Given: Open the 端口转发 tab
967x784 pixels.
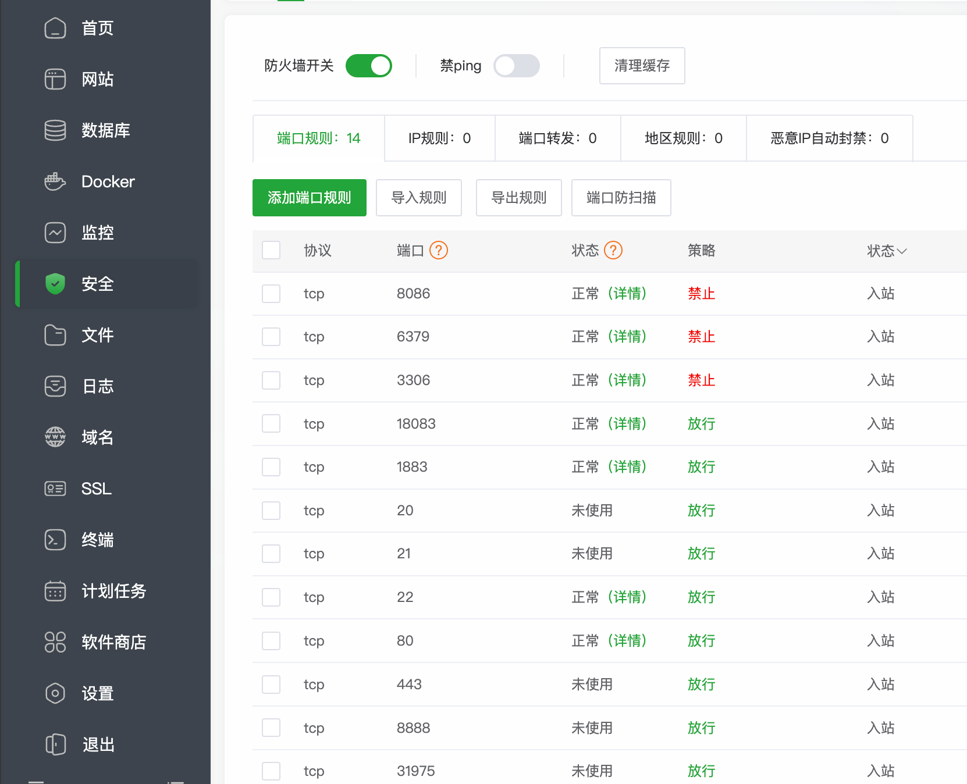Looking at the screenshot, I should (x=557, y=138).
